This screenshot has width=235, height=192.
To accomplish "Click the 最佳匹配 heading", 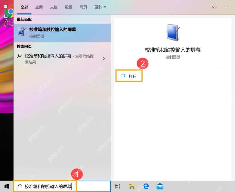I will point(24,19).
